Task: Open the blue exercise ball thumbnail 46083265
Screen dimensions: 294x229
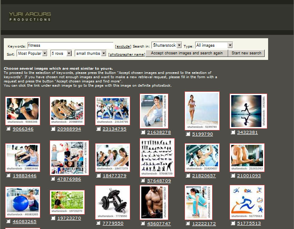Action: 23,202
